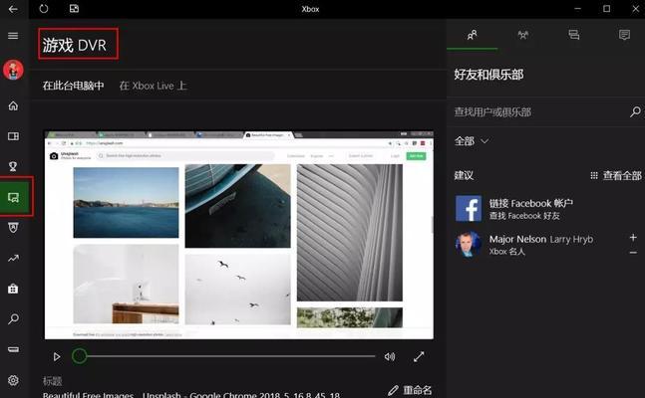Image resolution: width=645 pixels, height=398 pixels.
Task: Minimize the Xbox window
Action: point(577,9)
